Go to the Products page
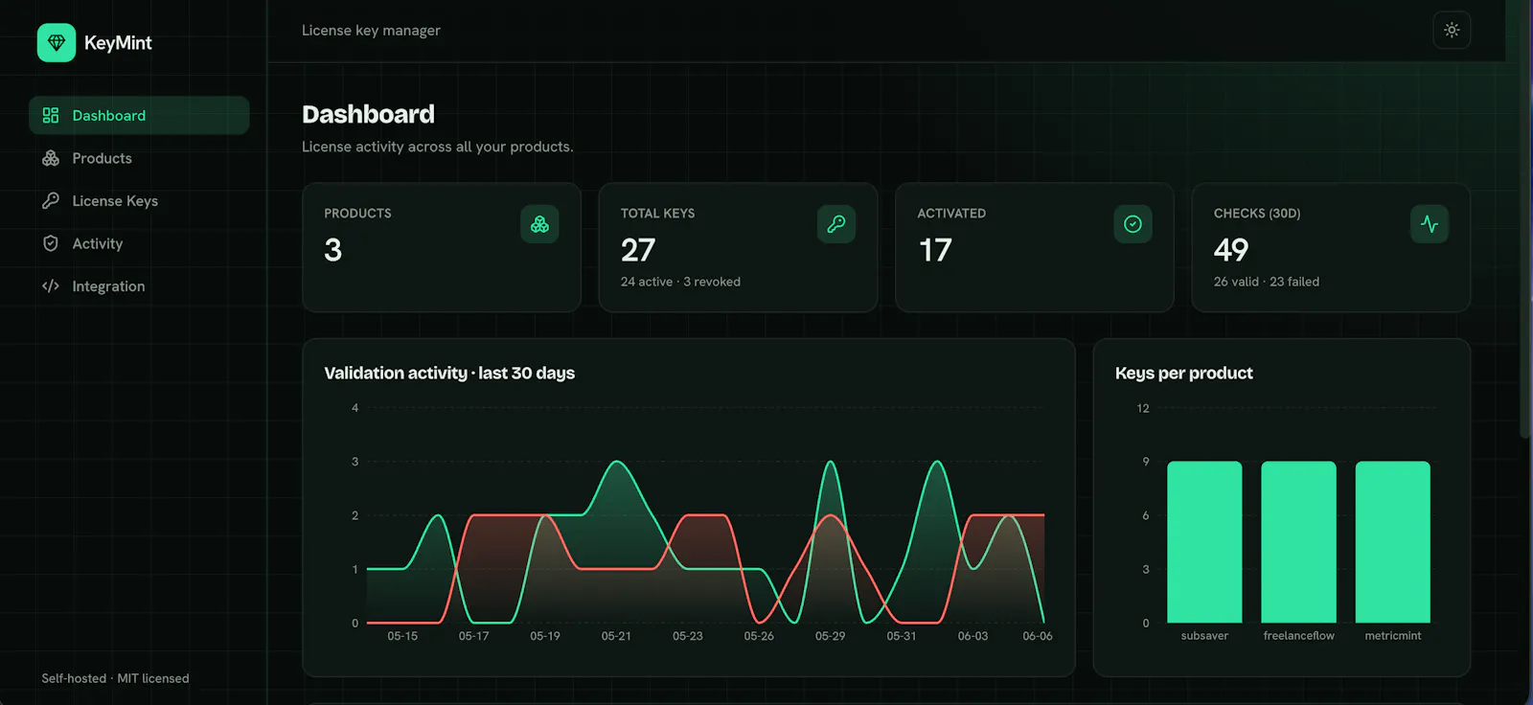 tap(139, 158)
